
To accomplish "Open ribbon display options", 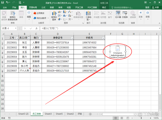I will pos(145,2).
